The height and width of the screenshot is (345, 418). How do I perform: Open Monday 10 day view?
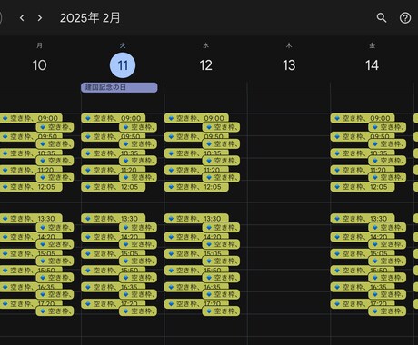pos(39,65)
